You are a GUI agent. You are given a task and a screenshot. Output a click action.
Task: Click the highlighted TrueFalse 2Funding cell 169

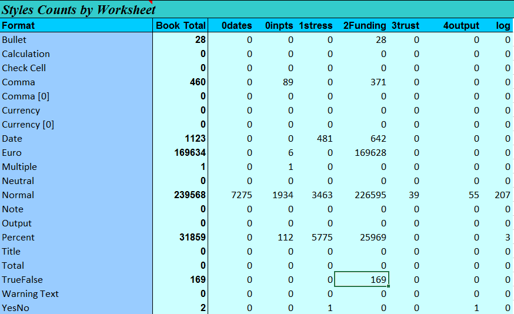(x=362, y=280)
